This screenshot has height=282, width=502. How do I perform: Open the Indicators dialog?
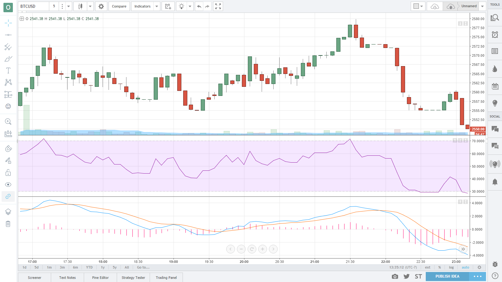(x=142, y=6)
